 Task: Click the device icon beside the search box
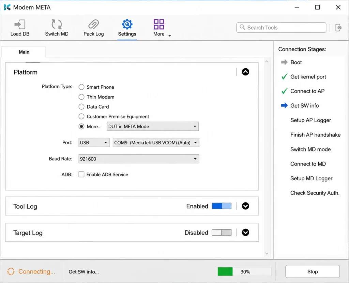(338, 28)
